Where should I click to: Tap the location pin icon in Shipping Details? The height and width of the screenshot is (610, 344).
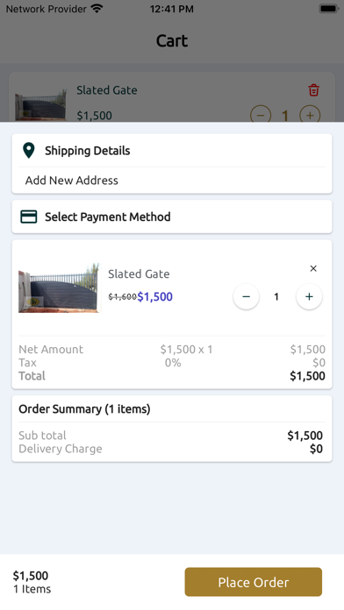[x=28, y=151]
